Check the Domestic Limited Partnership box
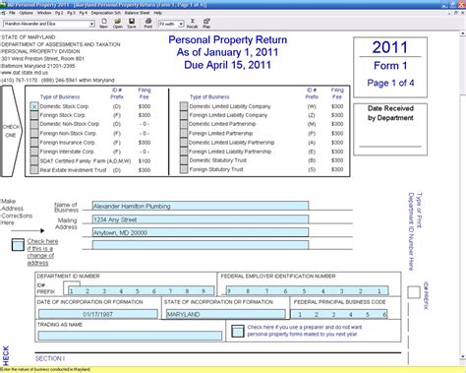The image size is (466, 373). pos(184,124)
